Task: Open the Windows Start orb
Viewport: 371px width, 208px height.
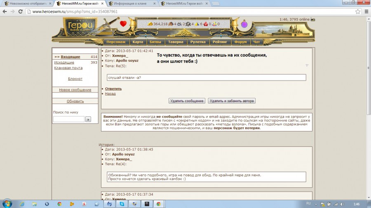Action: [x=7, y=204]
